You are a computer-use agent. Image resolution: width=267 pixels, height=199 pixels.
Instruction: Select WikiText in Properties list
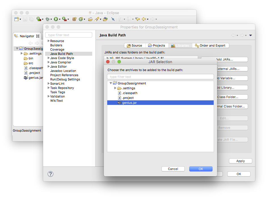click(56, 101)
